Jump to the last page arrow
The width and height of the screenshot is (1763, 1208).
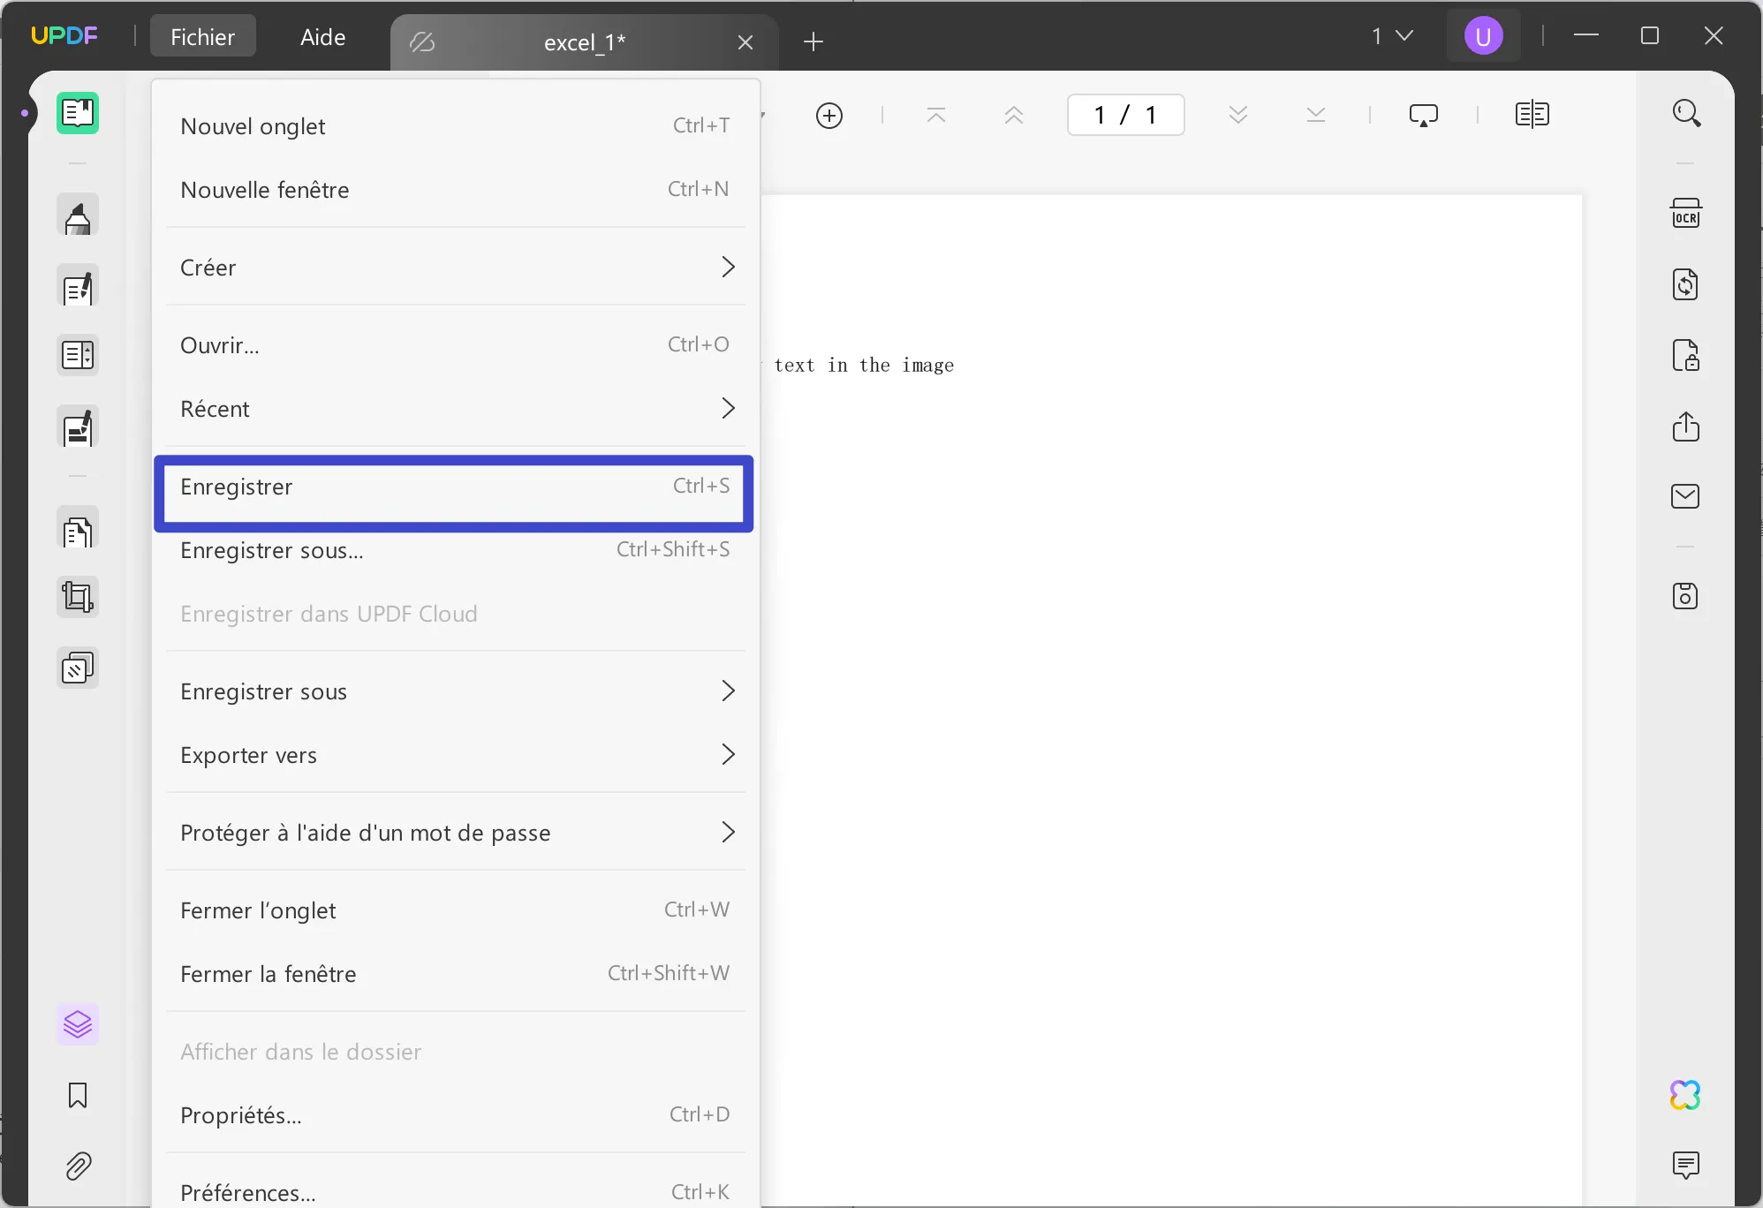click(1316, 115)
